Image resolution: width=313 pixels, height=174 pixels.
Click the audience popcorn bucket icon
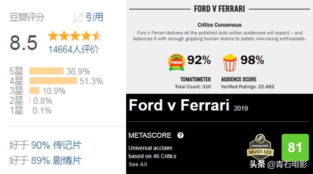[x=230, y=63]
